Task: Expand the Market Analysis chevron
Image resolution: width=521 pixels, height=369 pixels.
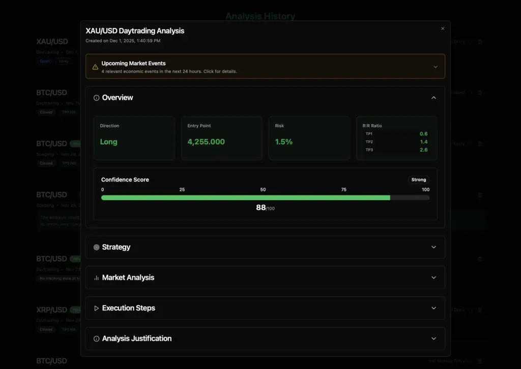Action: [x=433, y=277]
